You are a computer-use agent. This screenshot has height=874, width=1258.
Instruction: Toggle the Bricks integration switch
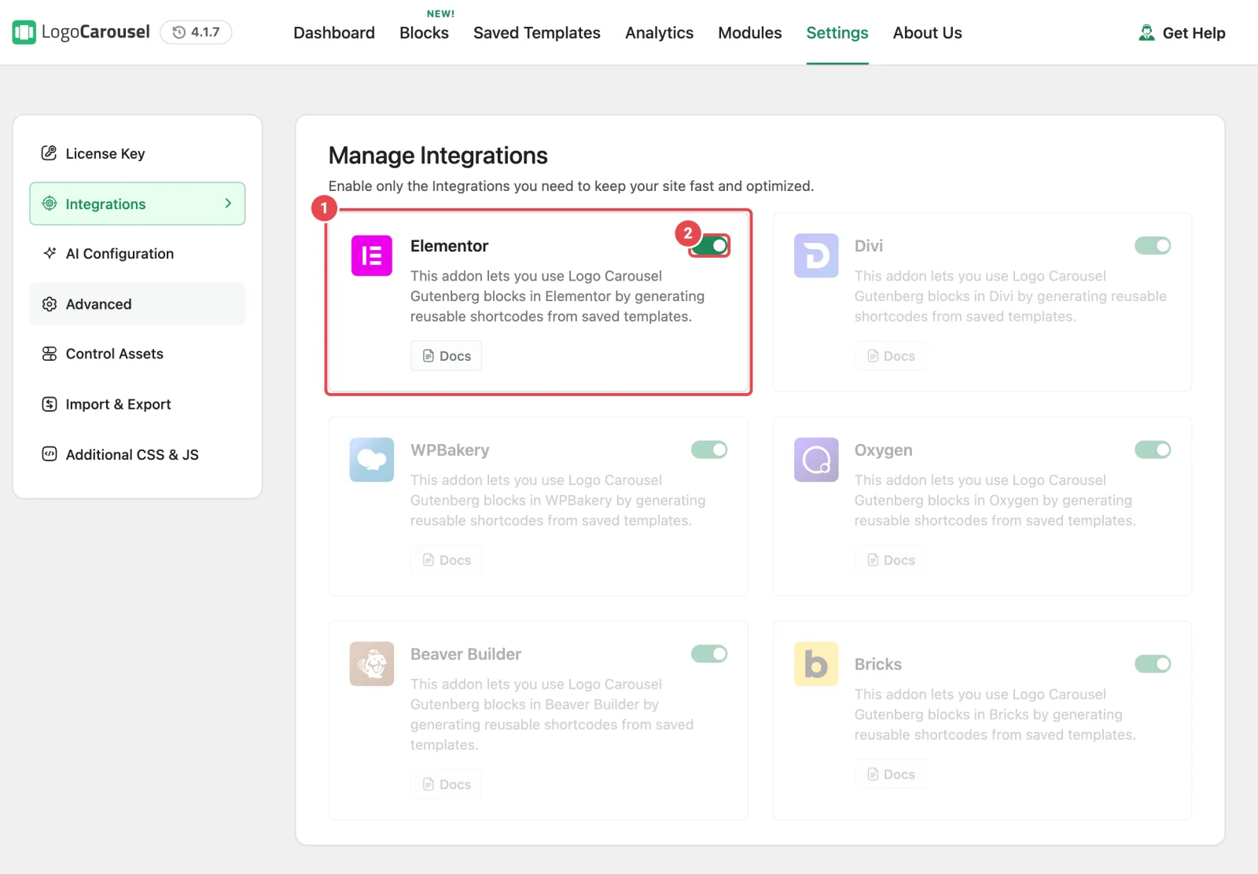(1153, 664)
